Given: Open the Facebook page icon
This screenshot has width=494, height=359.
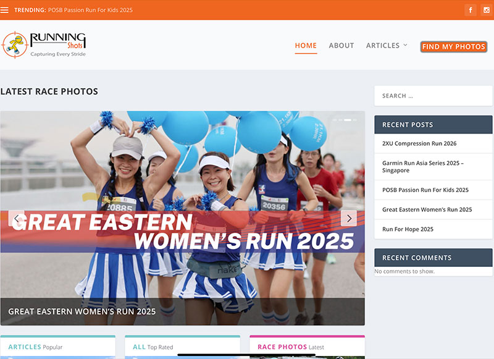Looking at the screenshot, I should pos(471,10).
